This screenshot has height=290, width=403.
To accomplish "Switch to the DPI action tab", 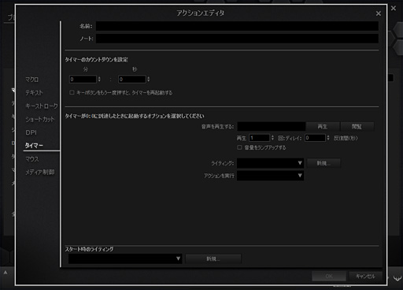I will (31, 132).
